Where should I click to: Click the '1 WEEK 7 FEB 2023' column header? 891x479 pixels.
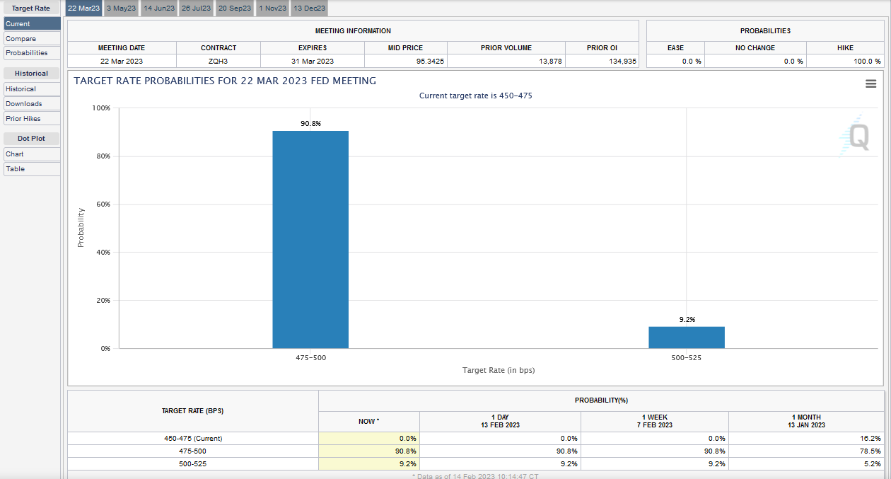pyautogui.click(x=655, y=422)
